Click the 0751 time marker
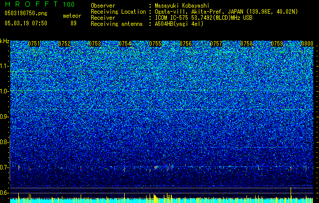This screenshot has width=319, height=203. coord(34,44)
